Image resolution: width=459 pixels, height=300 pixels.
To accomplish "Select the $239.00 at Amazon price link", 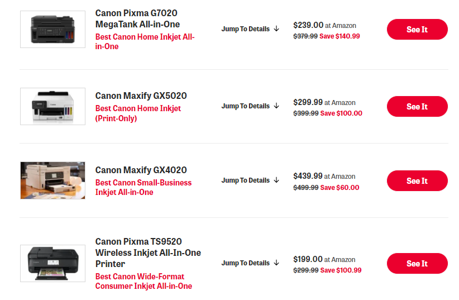I will [x=324, y=25].
